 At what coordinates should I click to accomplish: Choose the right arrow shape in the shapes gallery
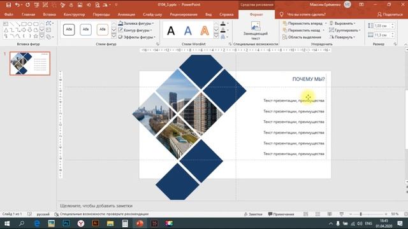click(x=24, y=30)
